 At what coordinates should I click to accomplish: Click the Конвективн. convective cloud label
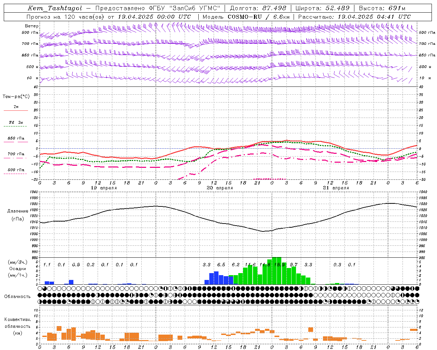pos(17,320)
